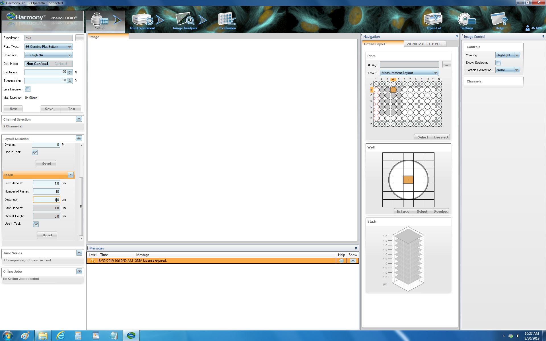The width and height of the screenshot is (546, 341).
Task: Click the New experiment button
Action: pos(13,109)
